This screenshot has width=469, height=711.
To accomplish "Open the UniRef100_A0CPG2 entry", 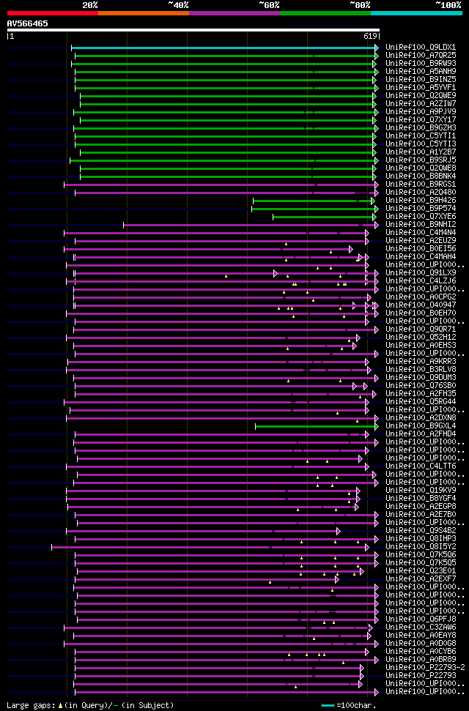I will pyautogui.click(x=421, y=297).
